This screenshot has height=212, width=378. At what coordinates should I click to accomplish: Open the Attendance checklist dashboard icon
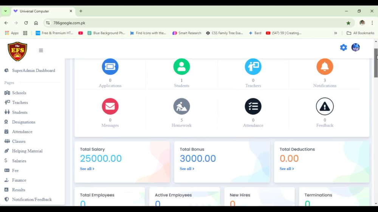coord(253,106)
